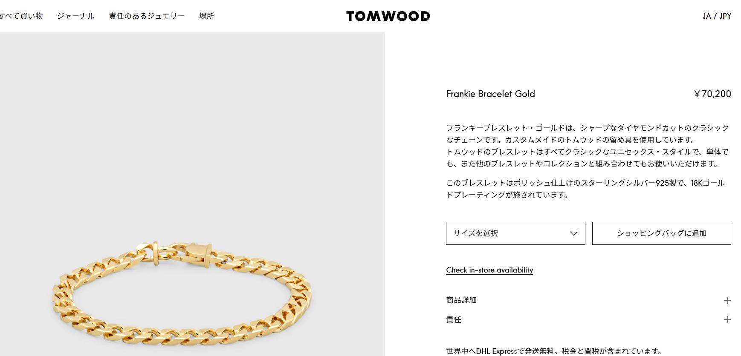Click the TOMWOOD logo

pos(388,16)
